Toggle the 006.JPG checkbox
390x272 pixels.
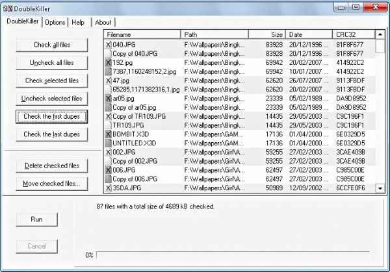(x=108, y=170)
